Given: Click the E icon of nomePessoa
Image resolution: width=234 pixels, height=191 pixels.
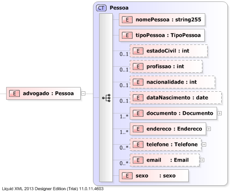Looking at the screenshot, I should pyautogui.click(x=127, y=20).
